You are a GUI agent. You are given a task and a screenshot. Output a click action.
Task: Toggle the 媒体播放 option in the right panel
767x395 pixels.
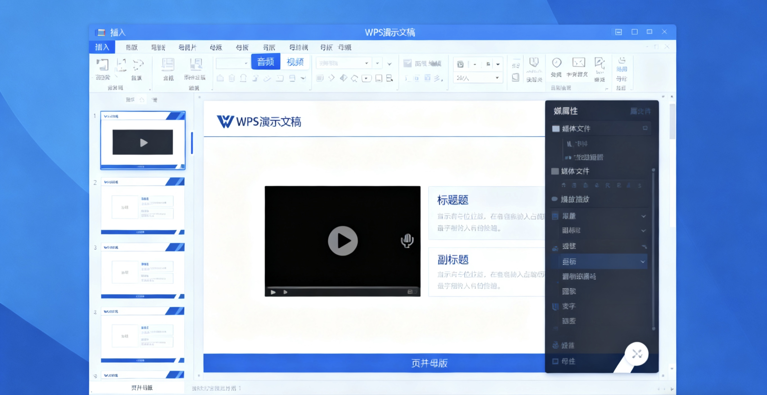pyautogui.click(x=555, y=199)
